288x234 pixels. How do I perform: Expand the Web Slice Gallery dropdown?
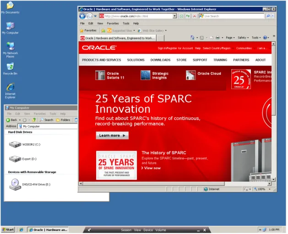pos(166,31)
